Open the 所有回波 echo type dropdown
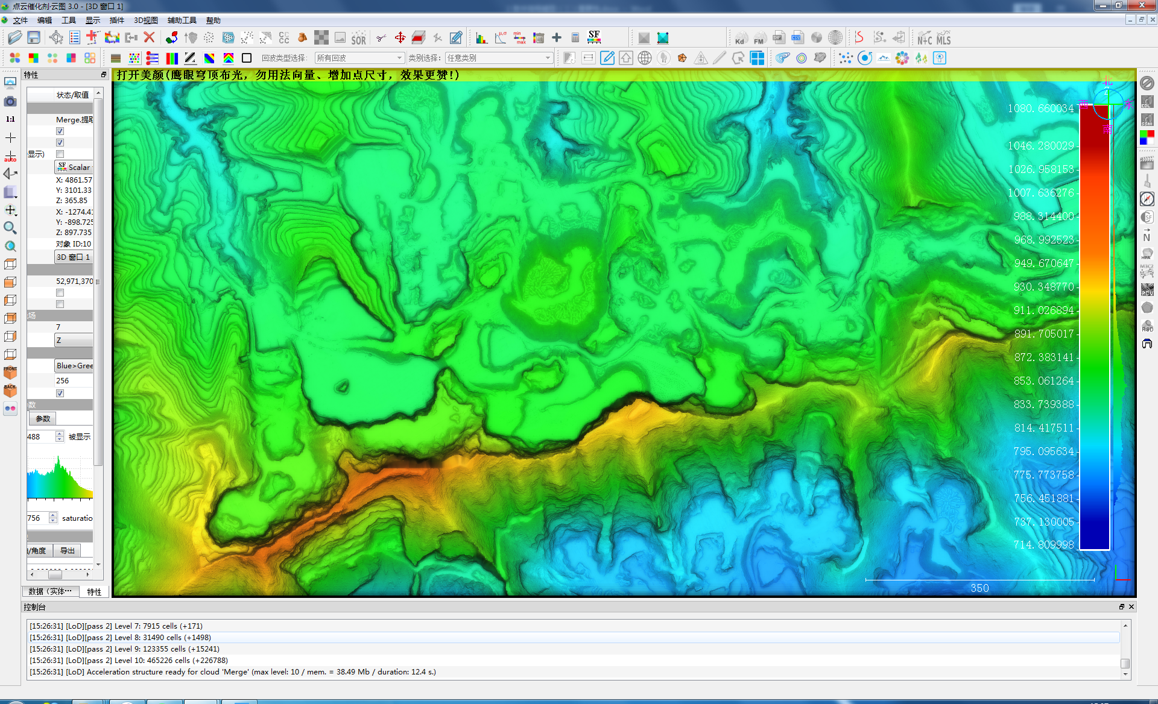Screen dimensions: 1158x704 [359, 58]
